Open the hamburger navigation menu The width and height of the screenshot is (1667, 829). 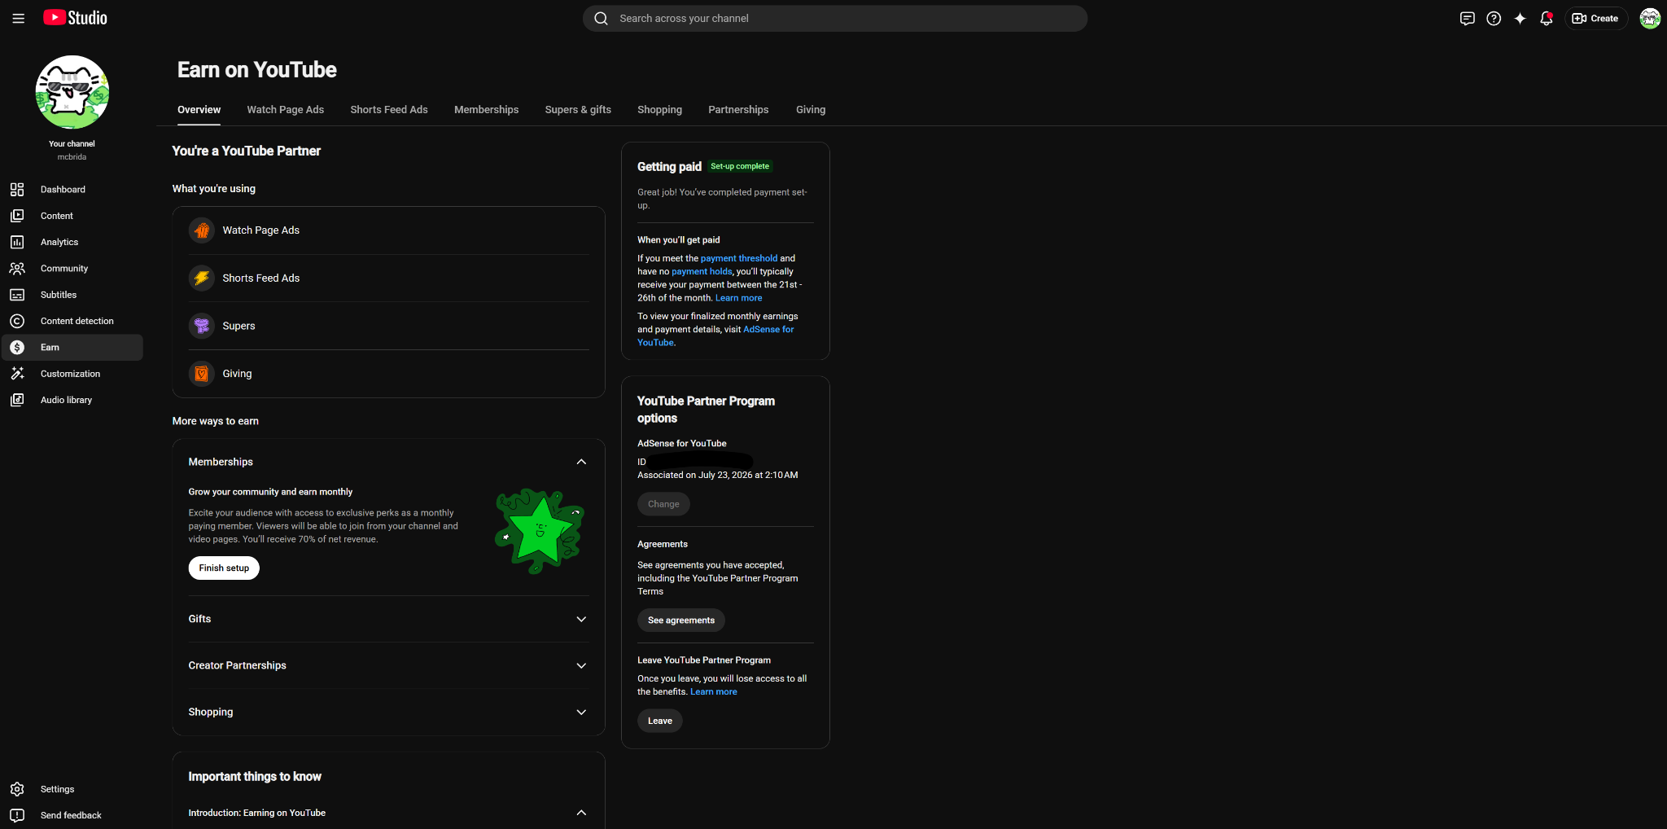18,18
